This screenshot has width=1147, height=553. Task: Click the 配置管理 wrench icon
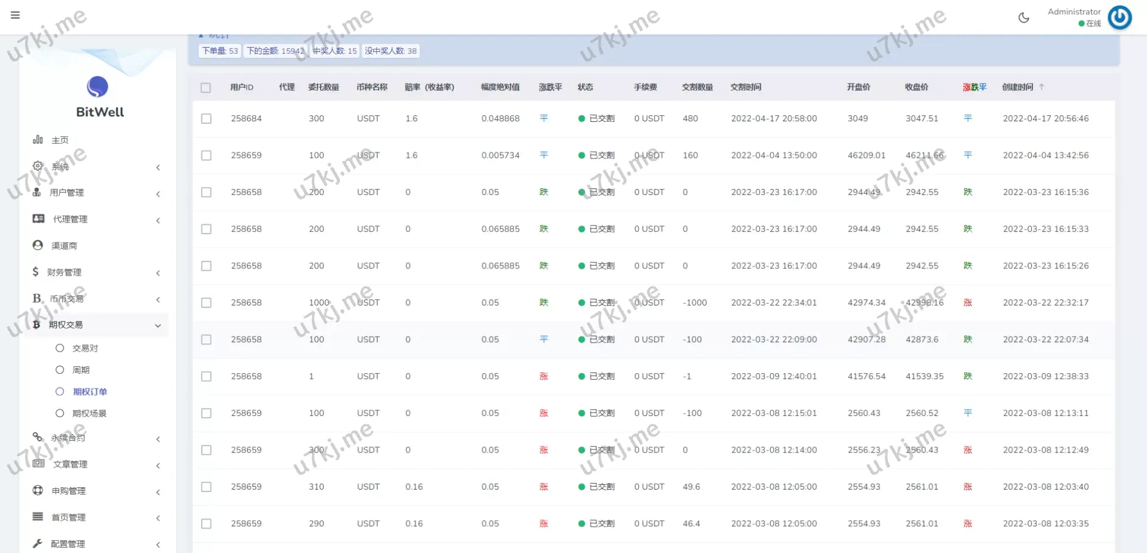pos(38,543)
